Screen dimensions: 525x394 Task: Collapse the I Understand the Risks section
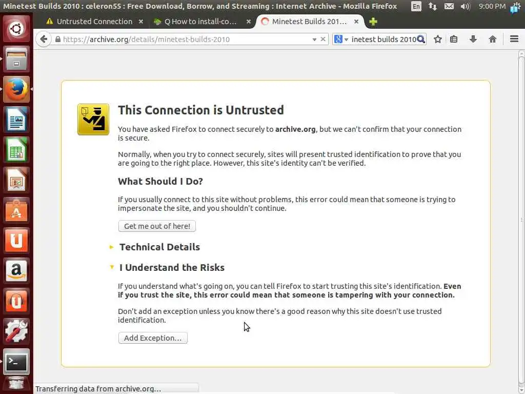tap(167, 267)
